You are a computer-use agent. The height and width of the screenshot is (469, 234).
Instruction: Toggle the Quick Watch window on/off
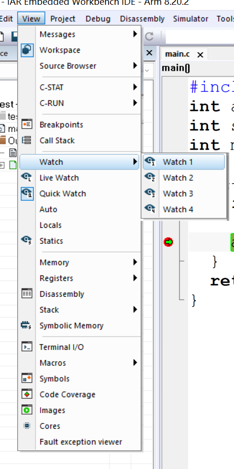click(x=79, y=194)
